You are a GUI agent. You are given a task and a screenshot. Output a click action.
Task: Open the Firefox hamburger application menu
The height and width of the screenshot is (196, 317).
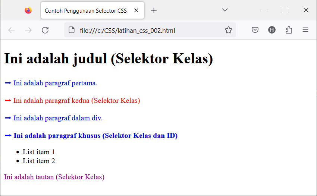[x=305, y=30]
